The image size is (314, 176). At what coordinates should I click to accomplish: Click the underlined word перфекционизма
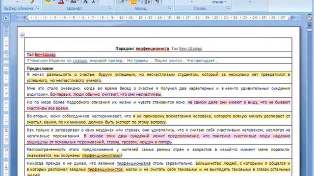coord(133,163)
